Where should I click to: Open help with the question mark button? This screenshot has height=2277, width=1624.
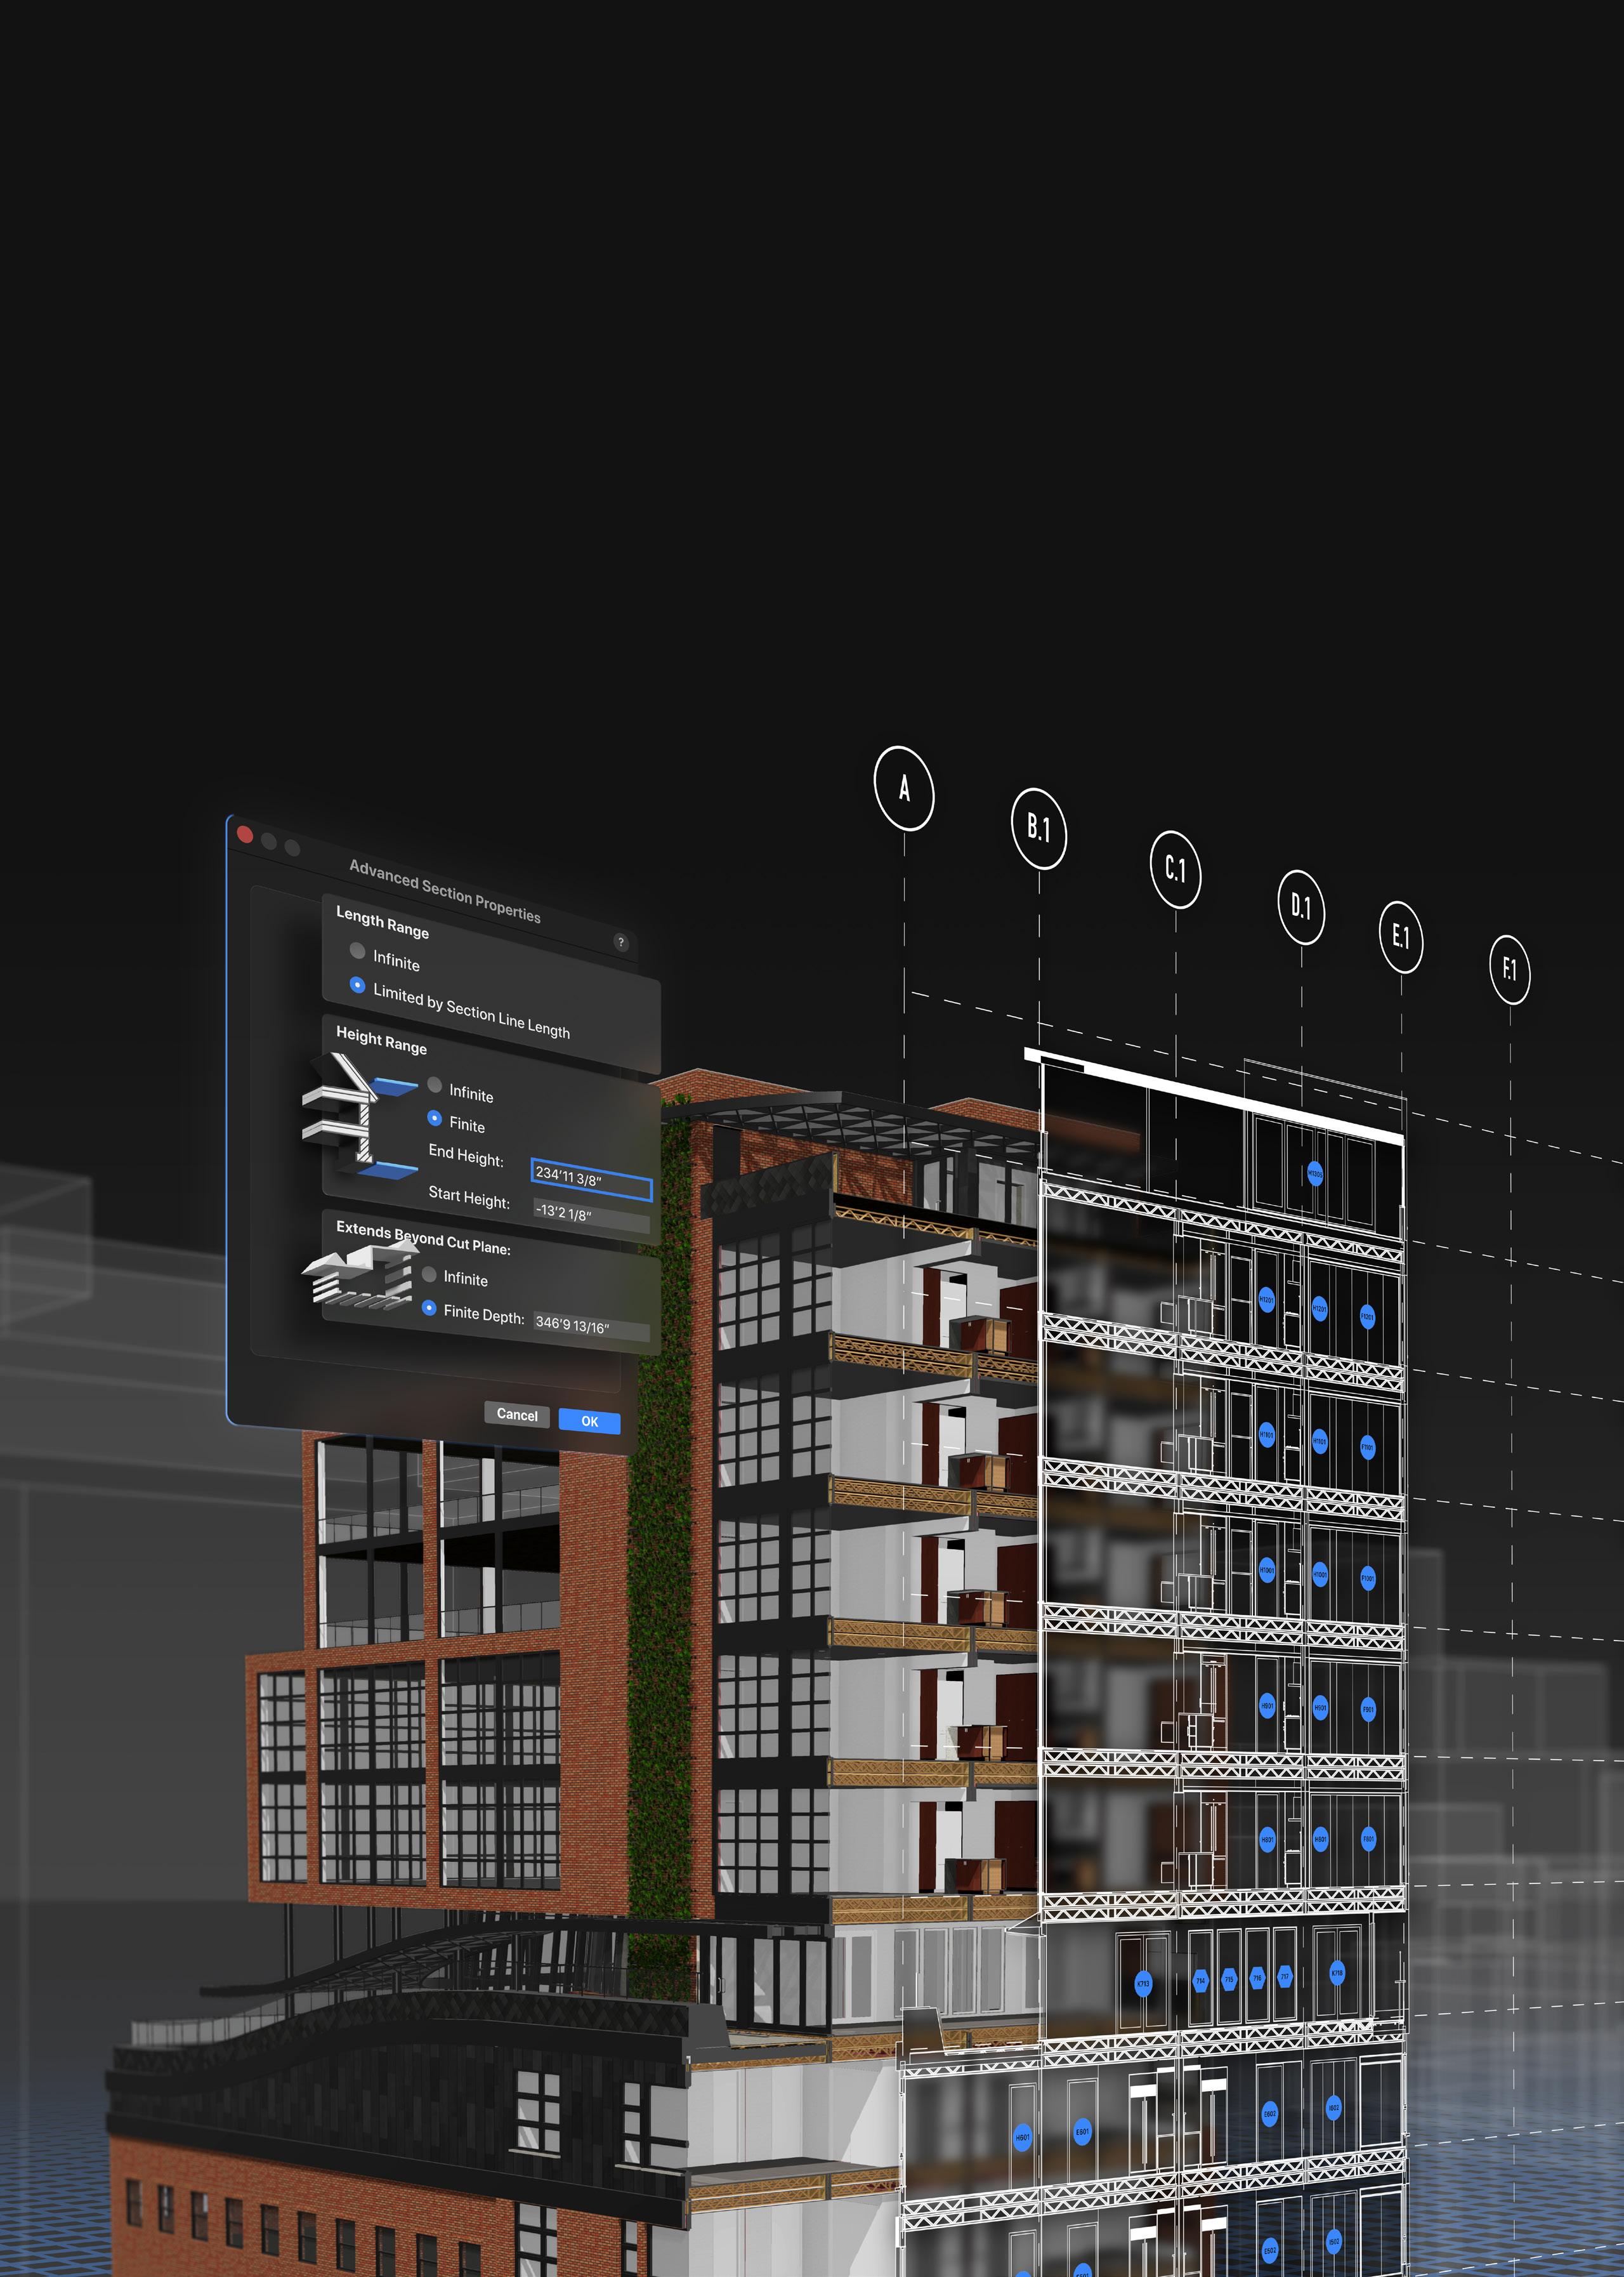click(x=621, y=941)
